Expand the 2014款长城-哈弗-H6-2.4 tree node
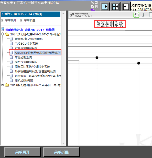152x158 pixels. pos(2,85)
